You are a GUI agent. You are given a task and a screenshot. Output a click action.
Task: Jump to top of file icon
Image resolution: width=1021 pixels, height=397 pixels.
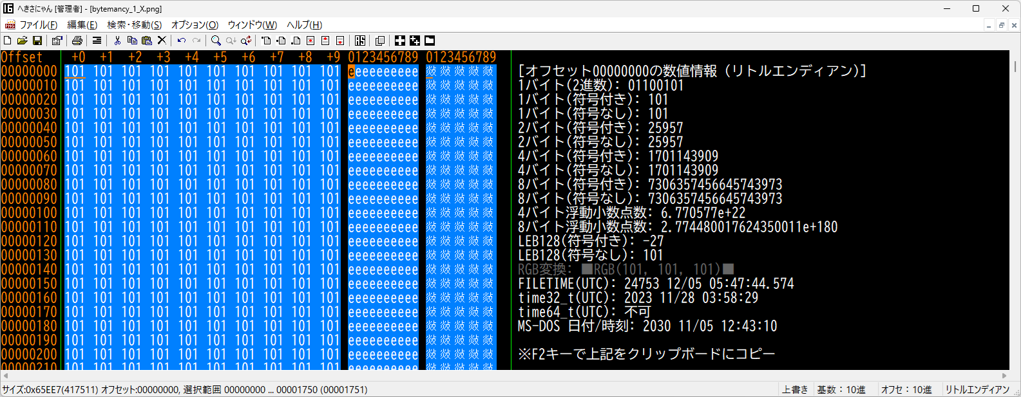pos(266,41)
